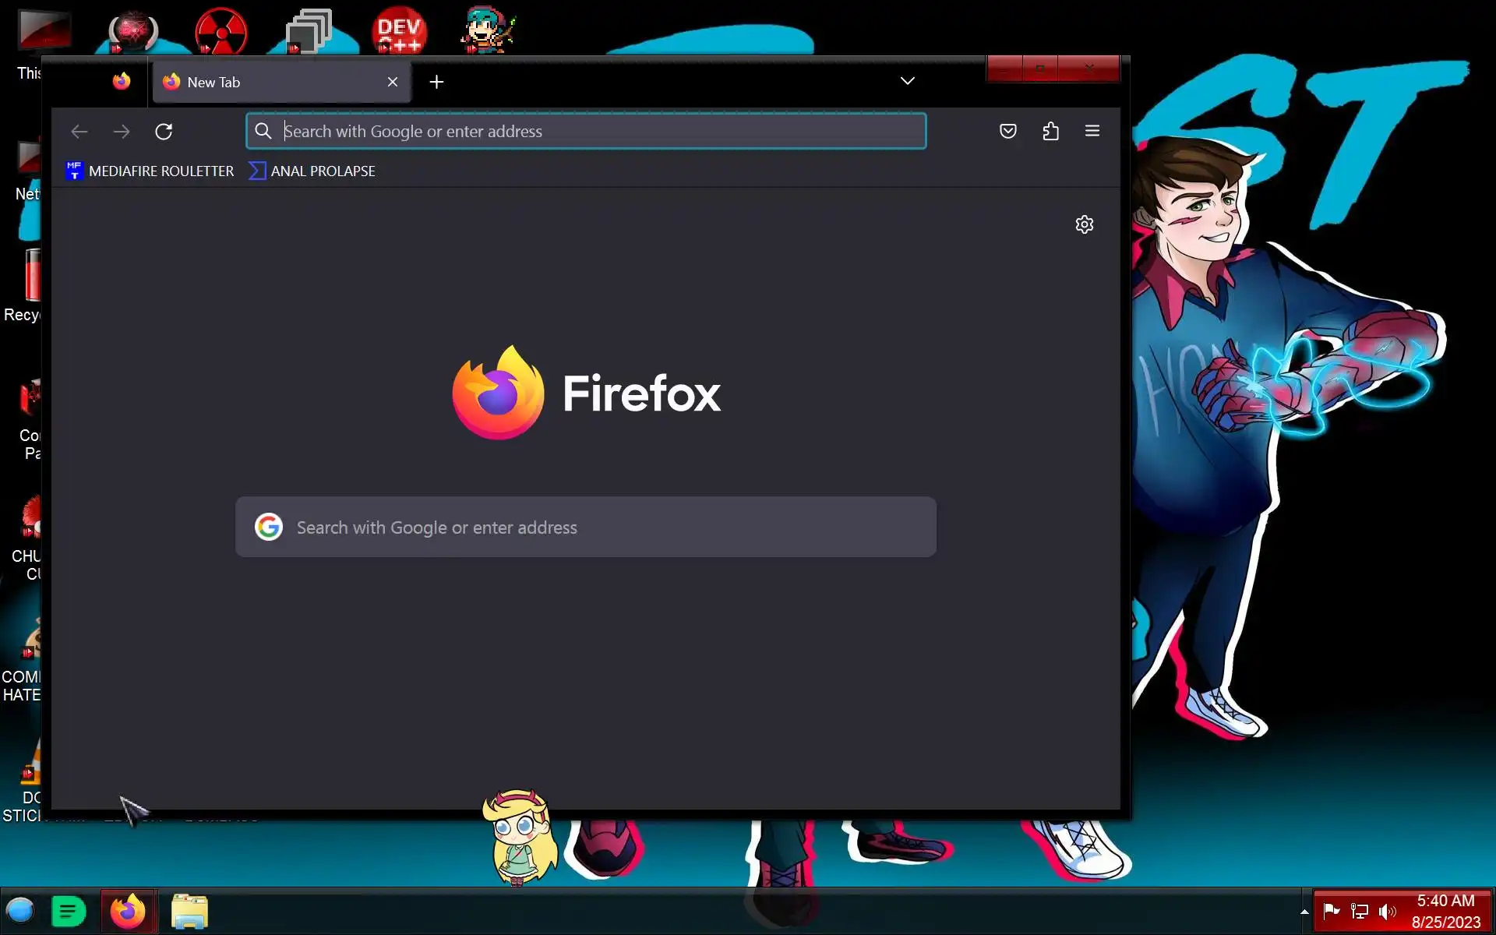Click the forward navigation arrow
Image resolution: width=1496 pixels, height=935 pixels.
[122, 132]
